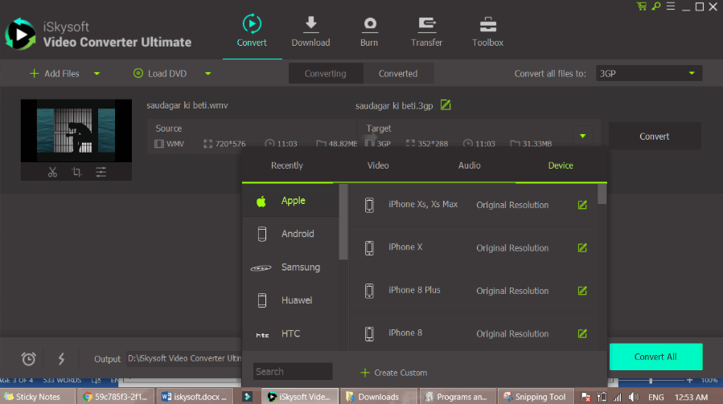Open the Convert all files to 3GP dropdown
This screenshot has height=404, width=723.
[649, 73]
